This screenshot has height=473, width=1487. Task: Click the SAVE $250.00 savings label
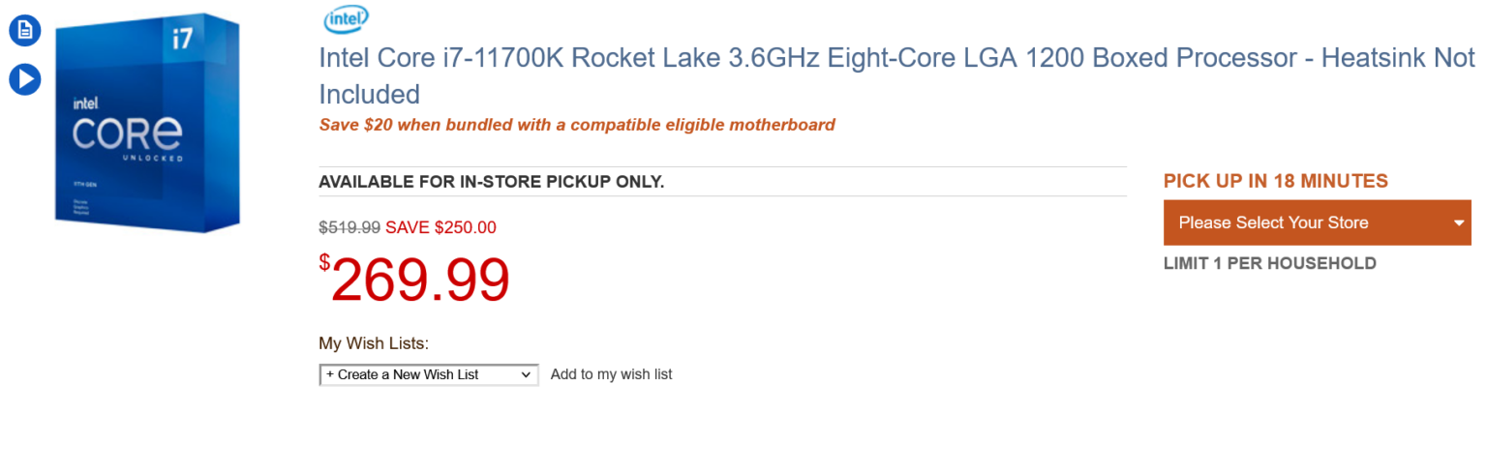(x=440, y=227)
